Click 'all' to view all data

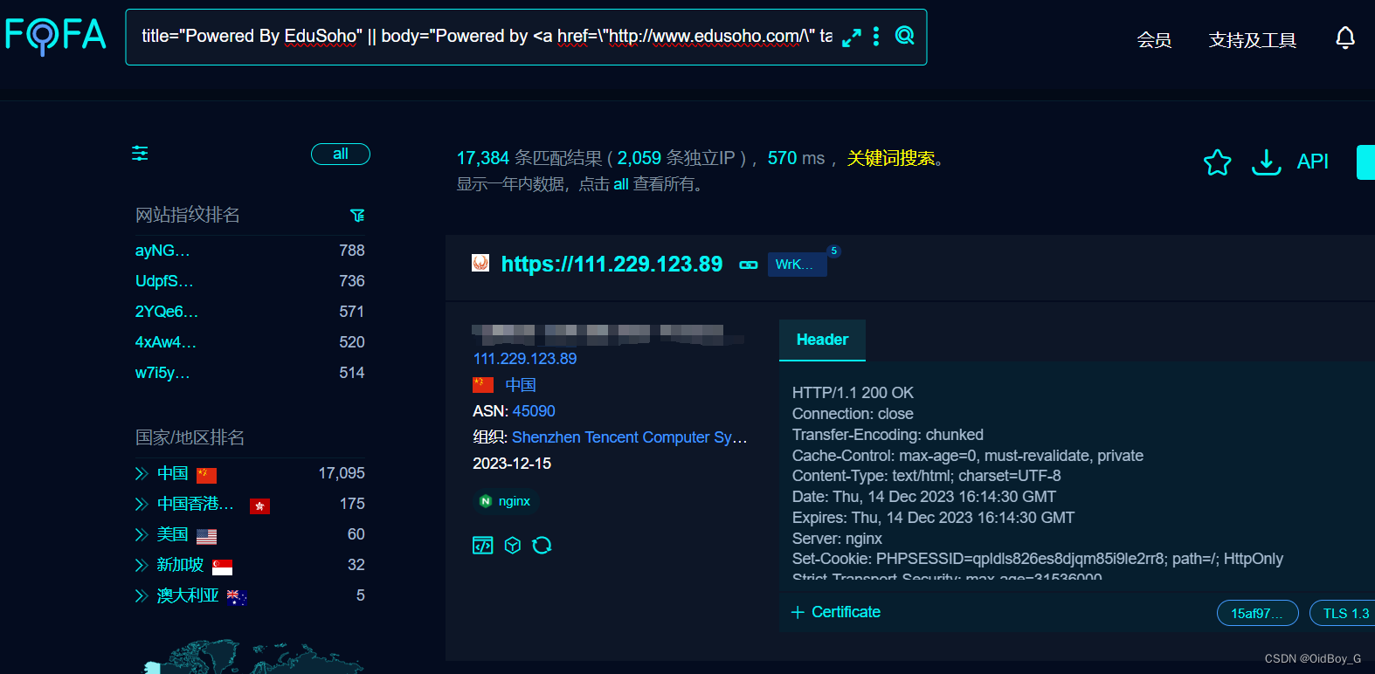tap(621, 184)
